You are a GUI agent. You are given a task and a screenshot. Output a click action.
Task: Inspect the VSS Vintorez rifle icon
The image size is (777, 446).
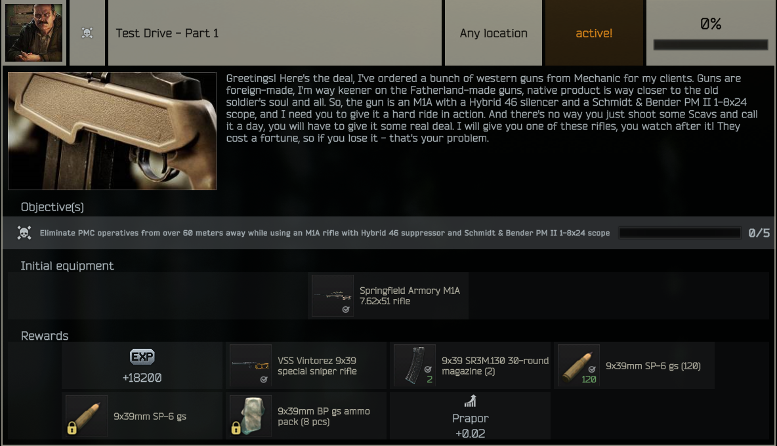click(251, 365)
